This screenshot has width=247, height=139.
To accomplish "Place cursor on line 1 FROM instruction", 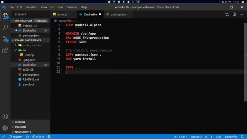I will [83, 25].
